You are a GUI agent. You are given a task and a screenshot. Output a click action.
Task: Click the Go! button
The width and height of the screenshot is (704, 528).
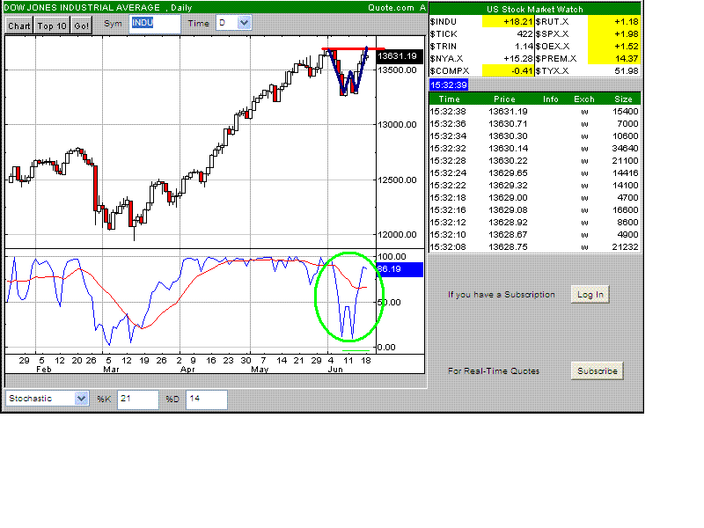tap(81, 26)
